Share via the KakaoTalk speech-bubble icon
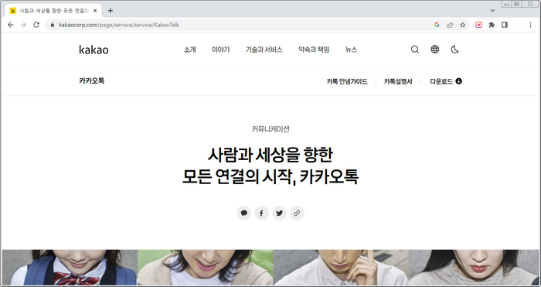Screen dimensions: 541x287 244,213
